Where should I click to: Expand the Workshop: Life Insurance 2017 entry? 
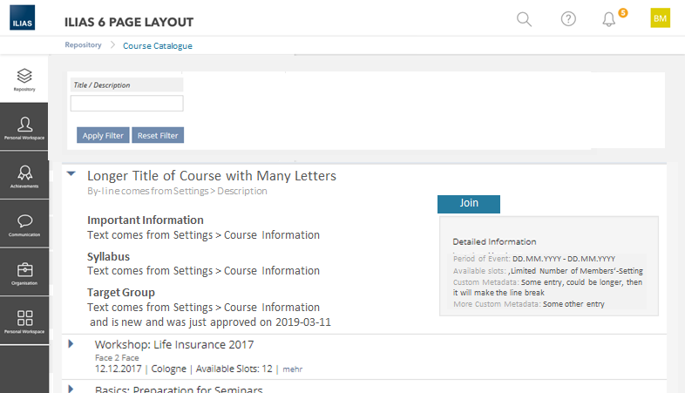pos(71,344)
